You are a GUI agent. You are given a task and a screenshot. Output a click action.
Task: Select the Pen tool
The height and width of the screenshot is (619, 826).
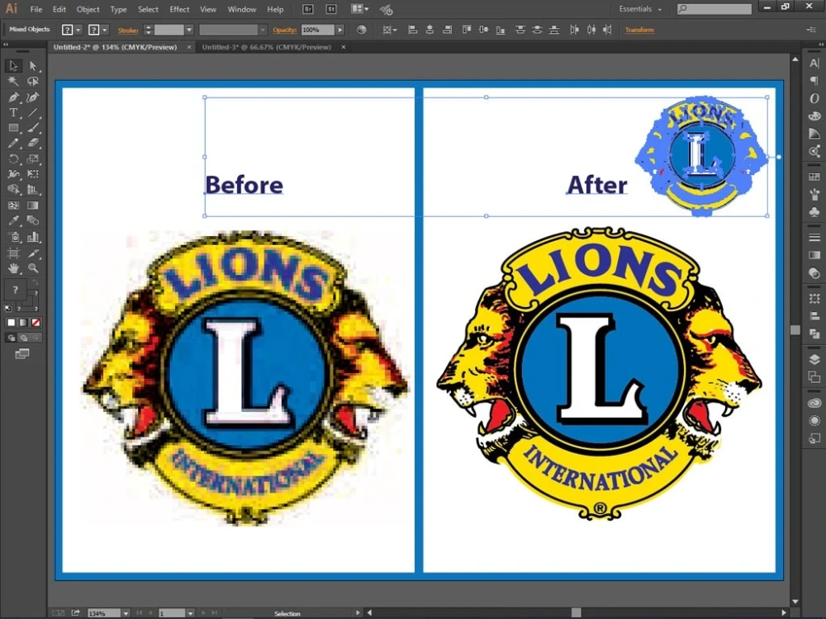13,97
